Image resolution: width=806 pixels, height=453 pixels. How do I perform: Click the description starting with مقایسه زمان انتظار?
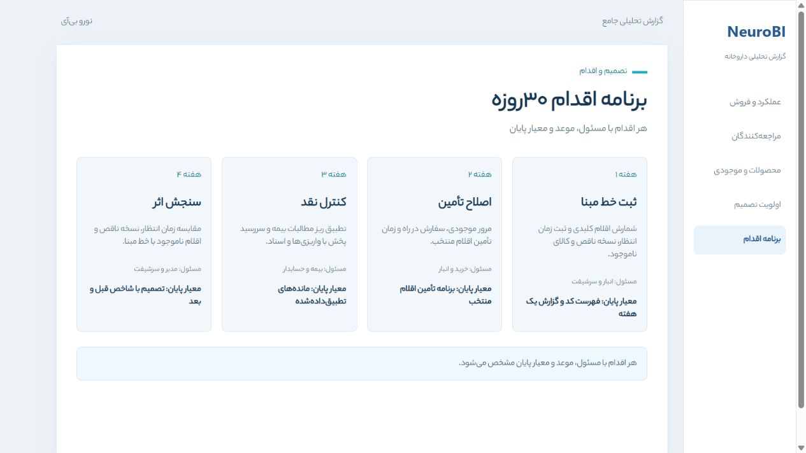[148, 235]
